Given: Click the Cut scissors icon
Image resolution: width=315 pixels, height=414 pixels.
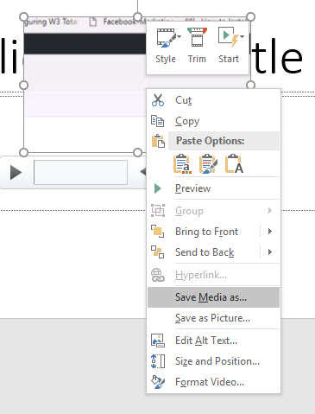Looking at the screenshot, I should (x=158, y=100).
